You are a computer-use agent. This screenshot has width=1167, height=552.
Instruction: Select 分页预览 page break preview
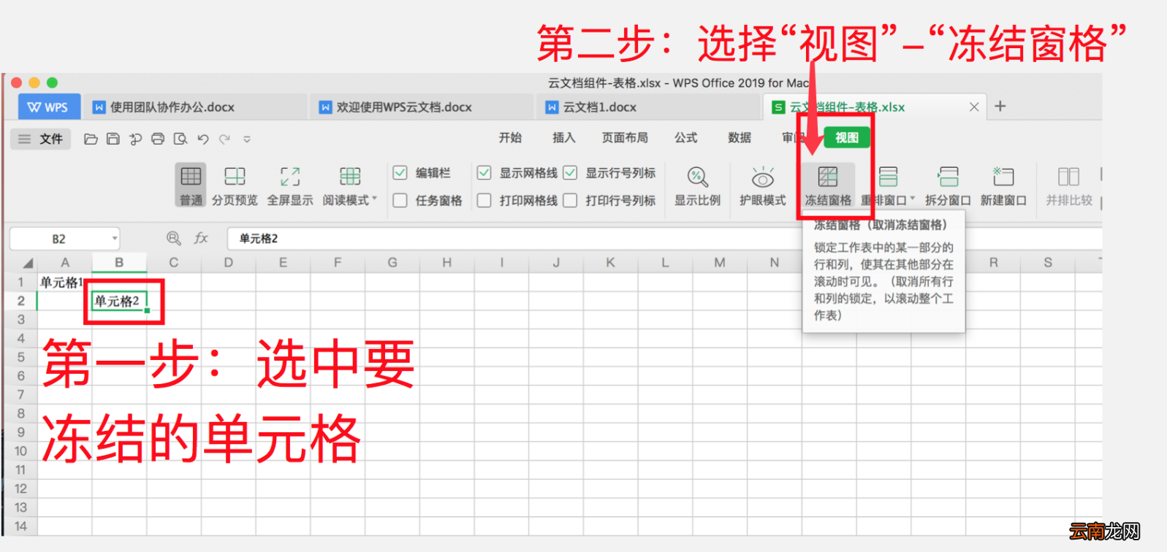coord(235,185)
